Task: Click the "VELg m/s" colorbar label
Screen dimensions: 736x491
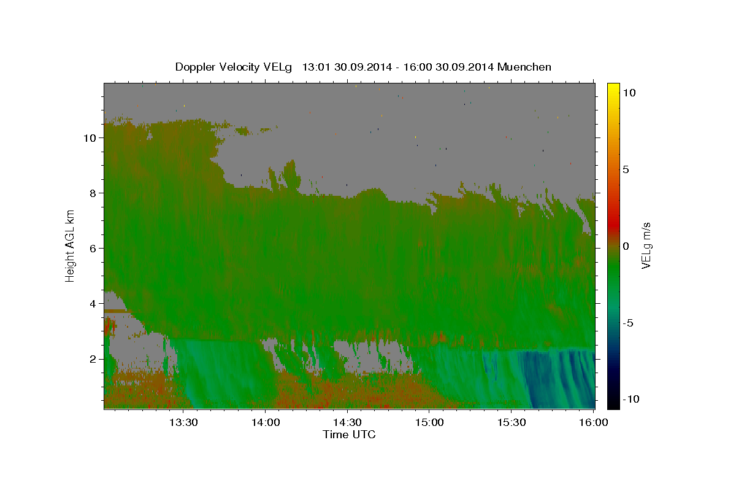Action: pyautogui.click(x=646, y=245)
